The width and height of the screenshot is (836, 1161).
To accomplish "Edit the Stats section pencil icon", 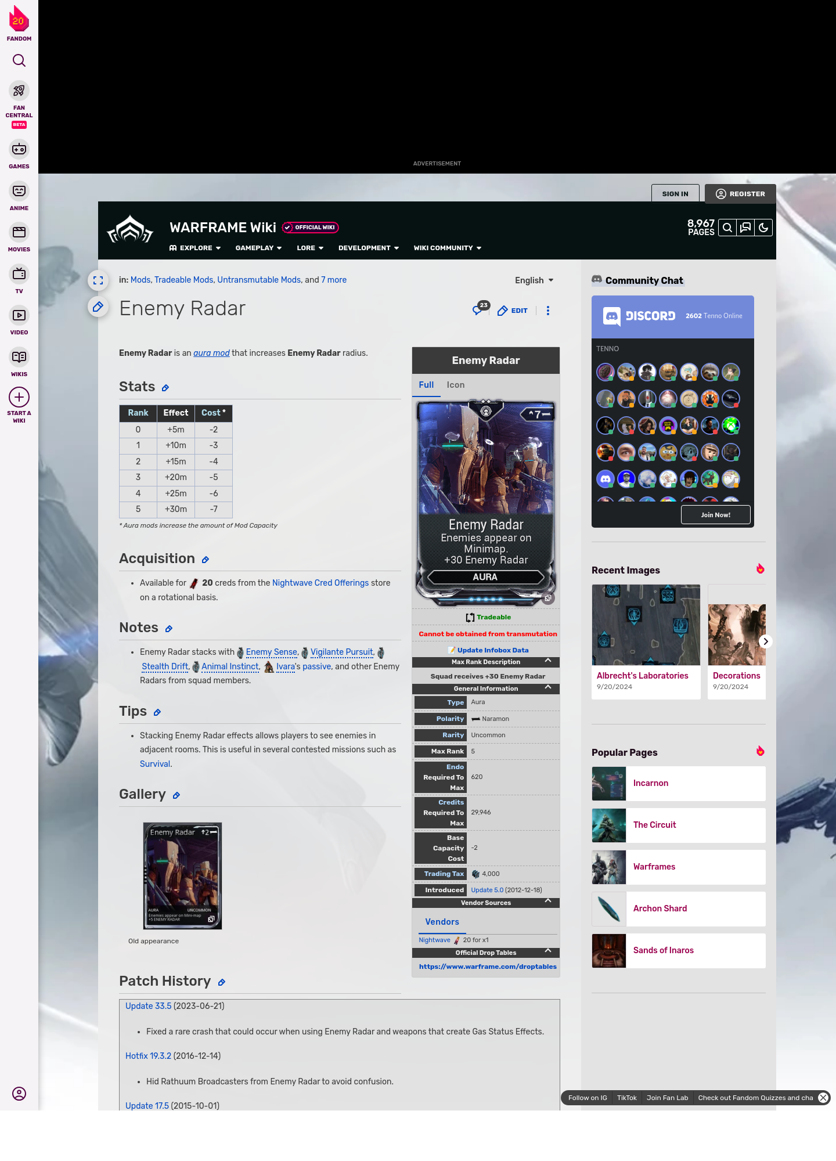I will [165, 388].
